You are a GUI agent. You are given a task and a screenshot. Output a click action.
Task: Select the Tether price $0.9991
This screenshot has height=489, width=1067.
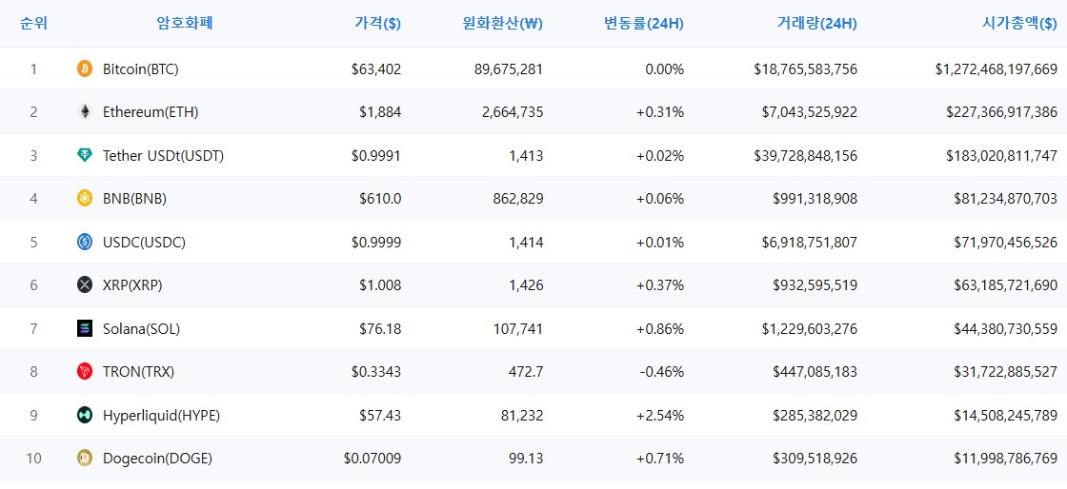tap(376, 155)
